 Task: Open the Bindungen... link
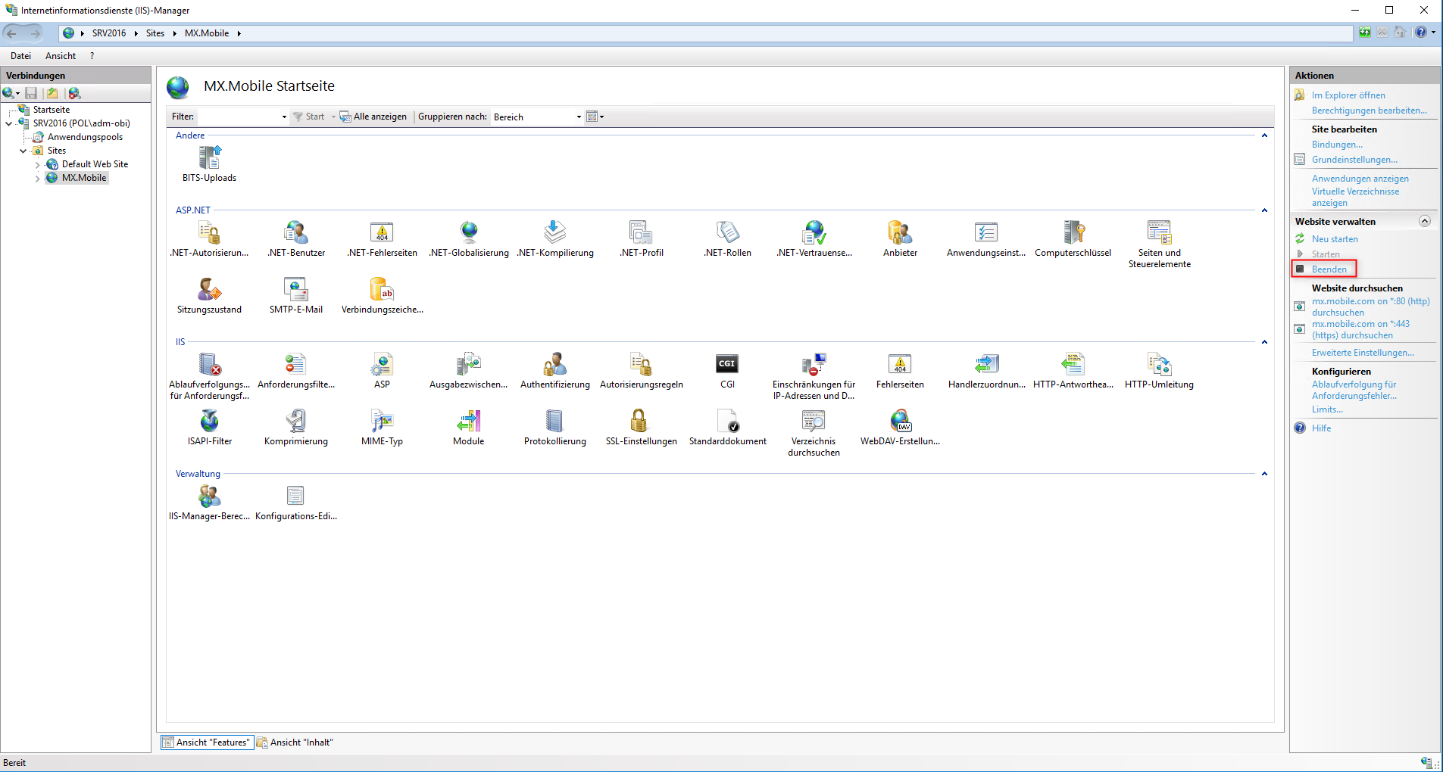(1337, 145)
